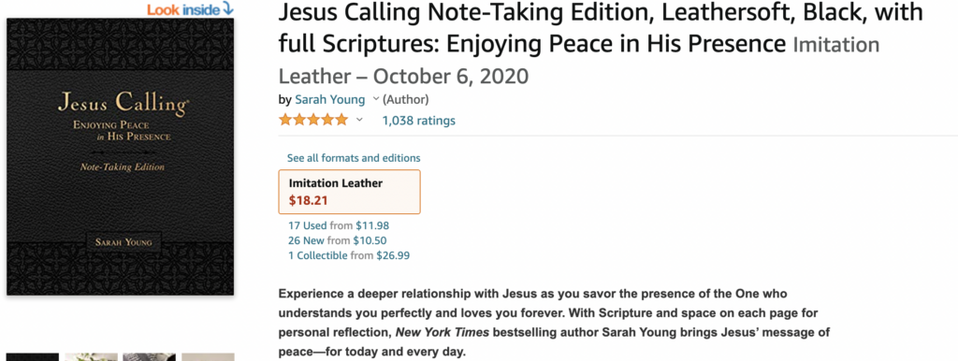
Task: Expand the rating breakdown chevron beside stars
Action: click(359, 120)
